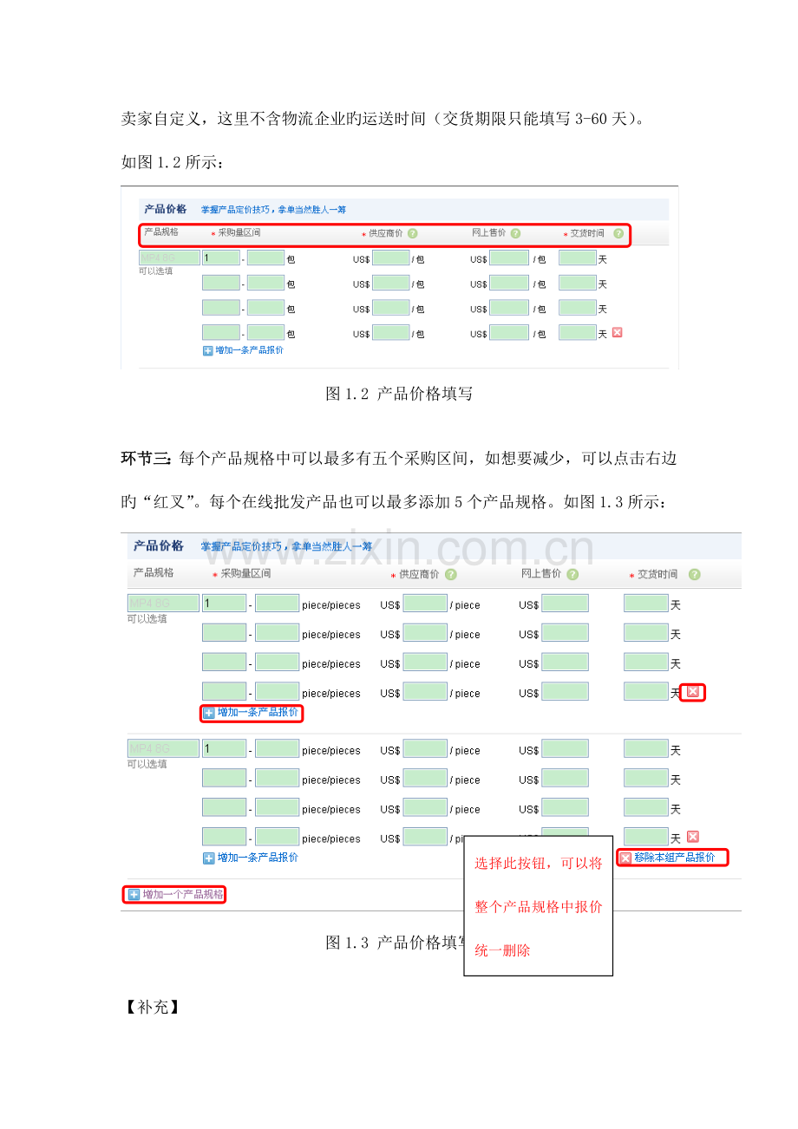Screen dimensions: 798x1129
Task: Click help icon beside 交货时间 in Figure 1.3
Action: (x=695, y=574)
